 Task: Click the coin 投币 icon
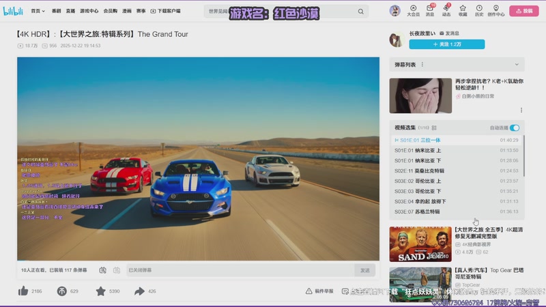[61, 291]
